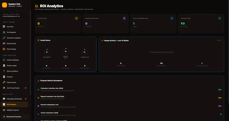The height and width of the screenshot is (121, 229).
Task: Click the New Customers card icon
Action: tap(172, 18)
